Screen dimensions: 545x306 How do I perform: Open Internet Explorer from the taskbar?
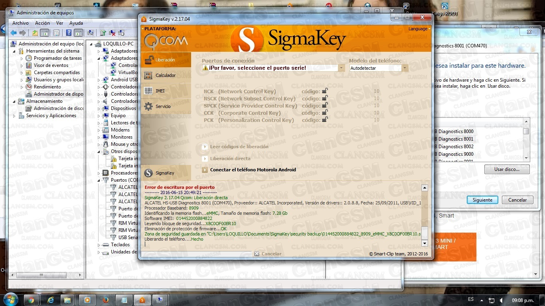point(51,300)
